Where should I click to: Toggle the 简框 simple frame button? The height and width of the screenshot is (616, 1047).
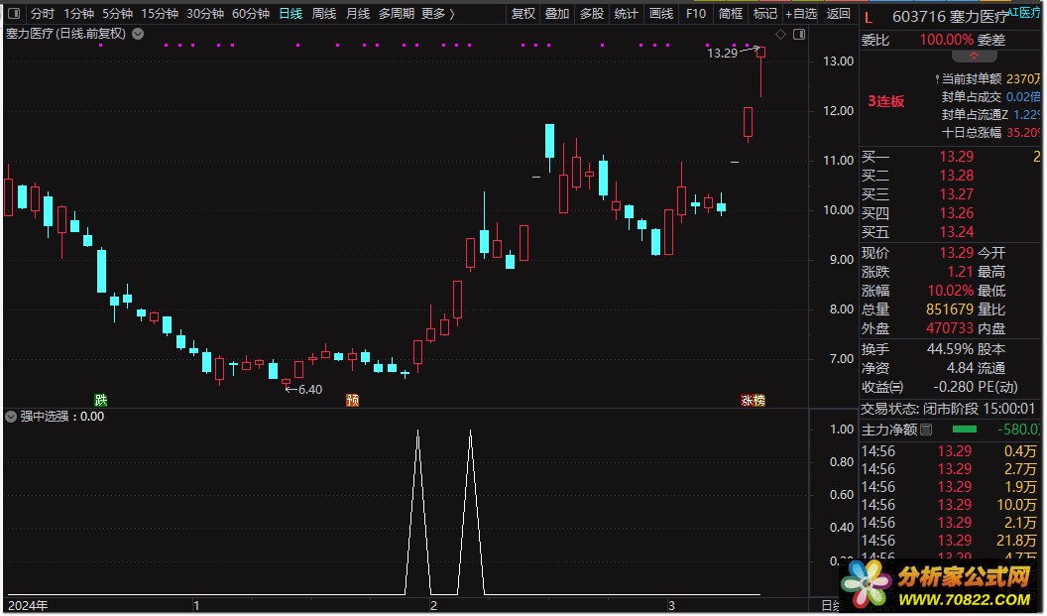[731, 13]
